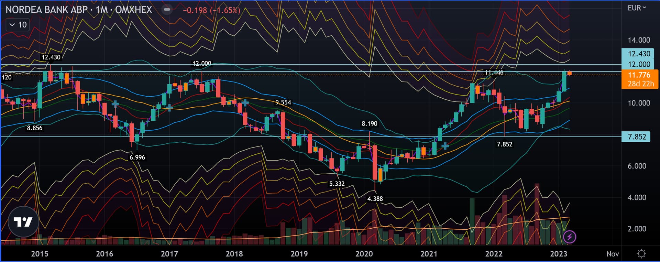Image resolution: width=660 pixels, height=262 pixels.
Task: Click the market status indicator dot
Action: click(x=167, y=10)
